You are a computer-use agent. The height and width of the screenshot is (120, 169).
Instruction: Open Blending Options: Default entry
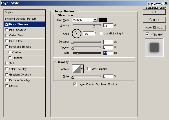(25, 19)
